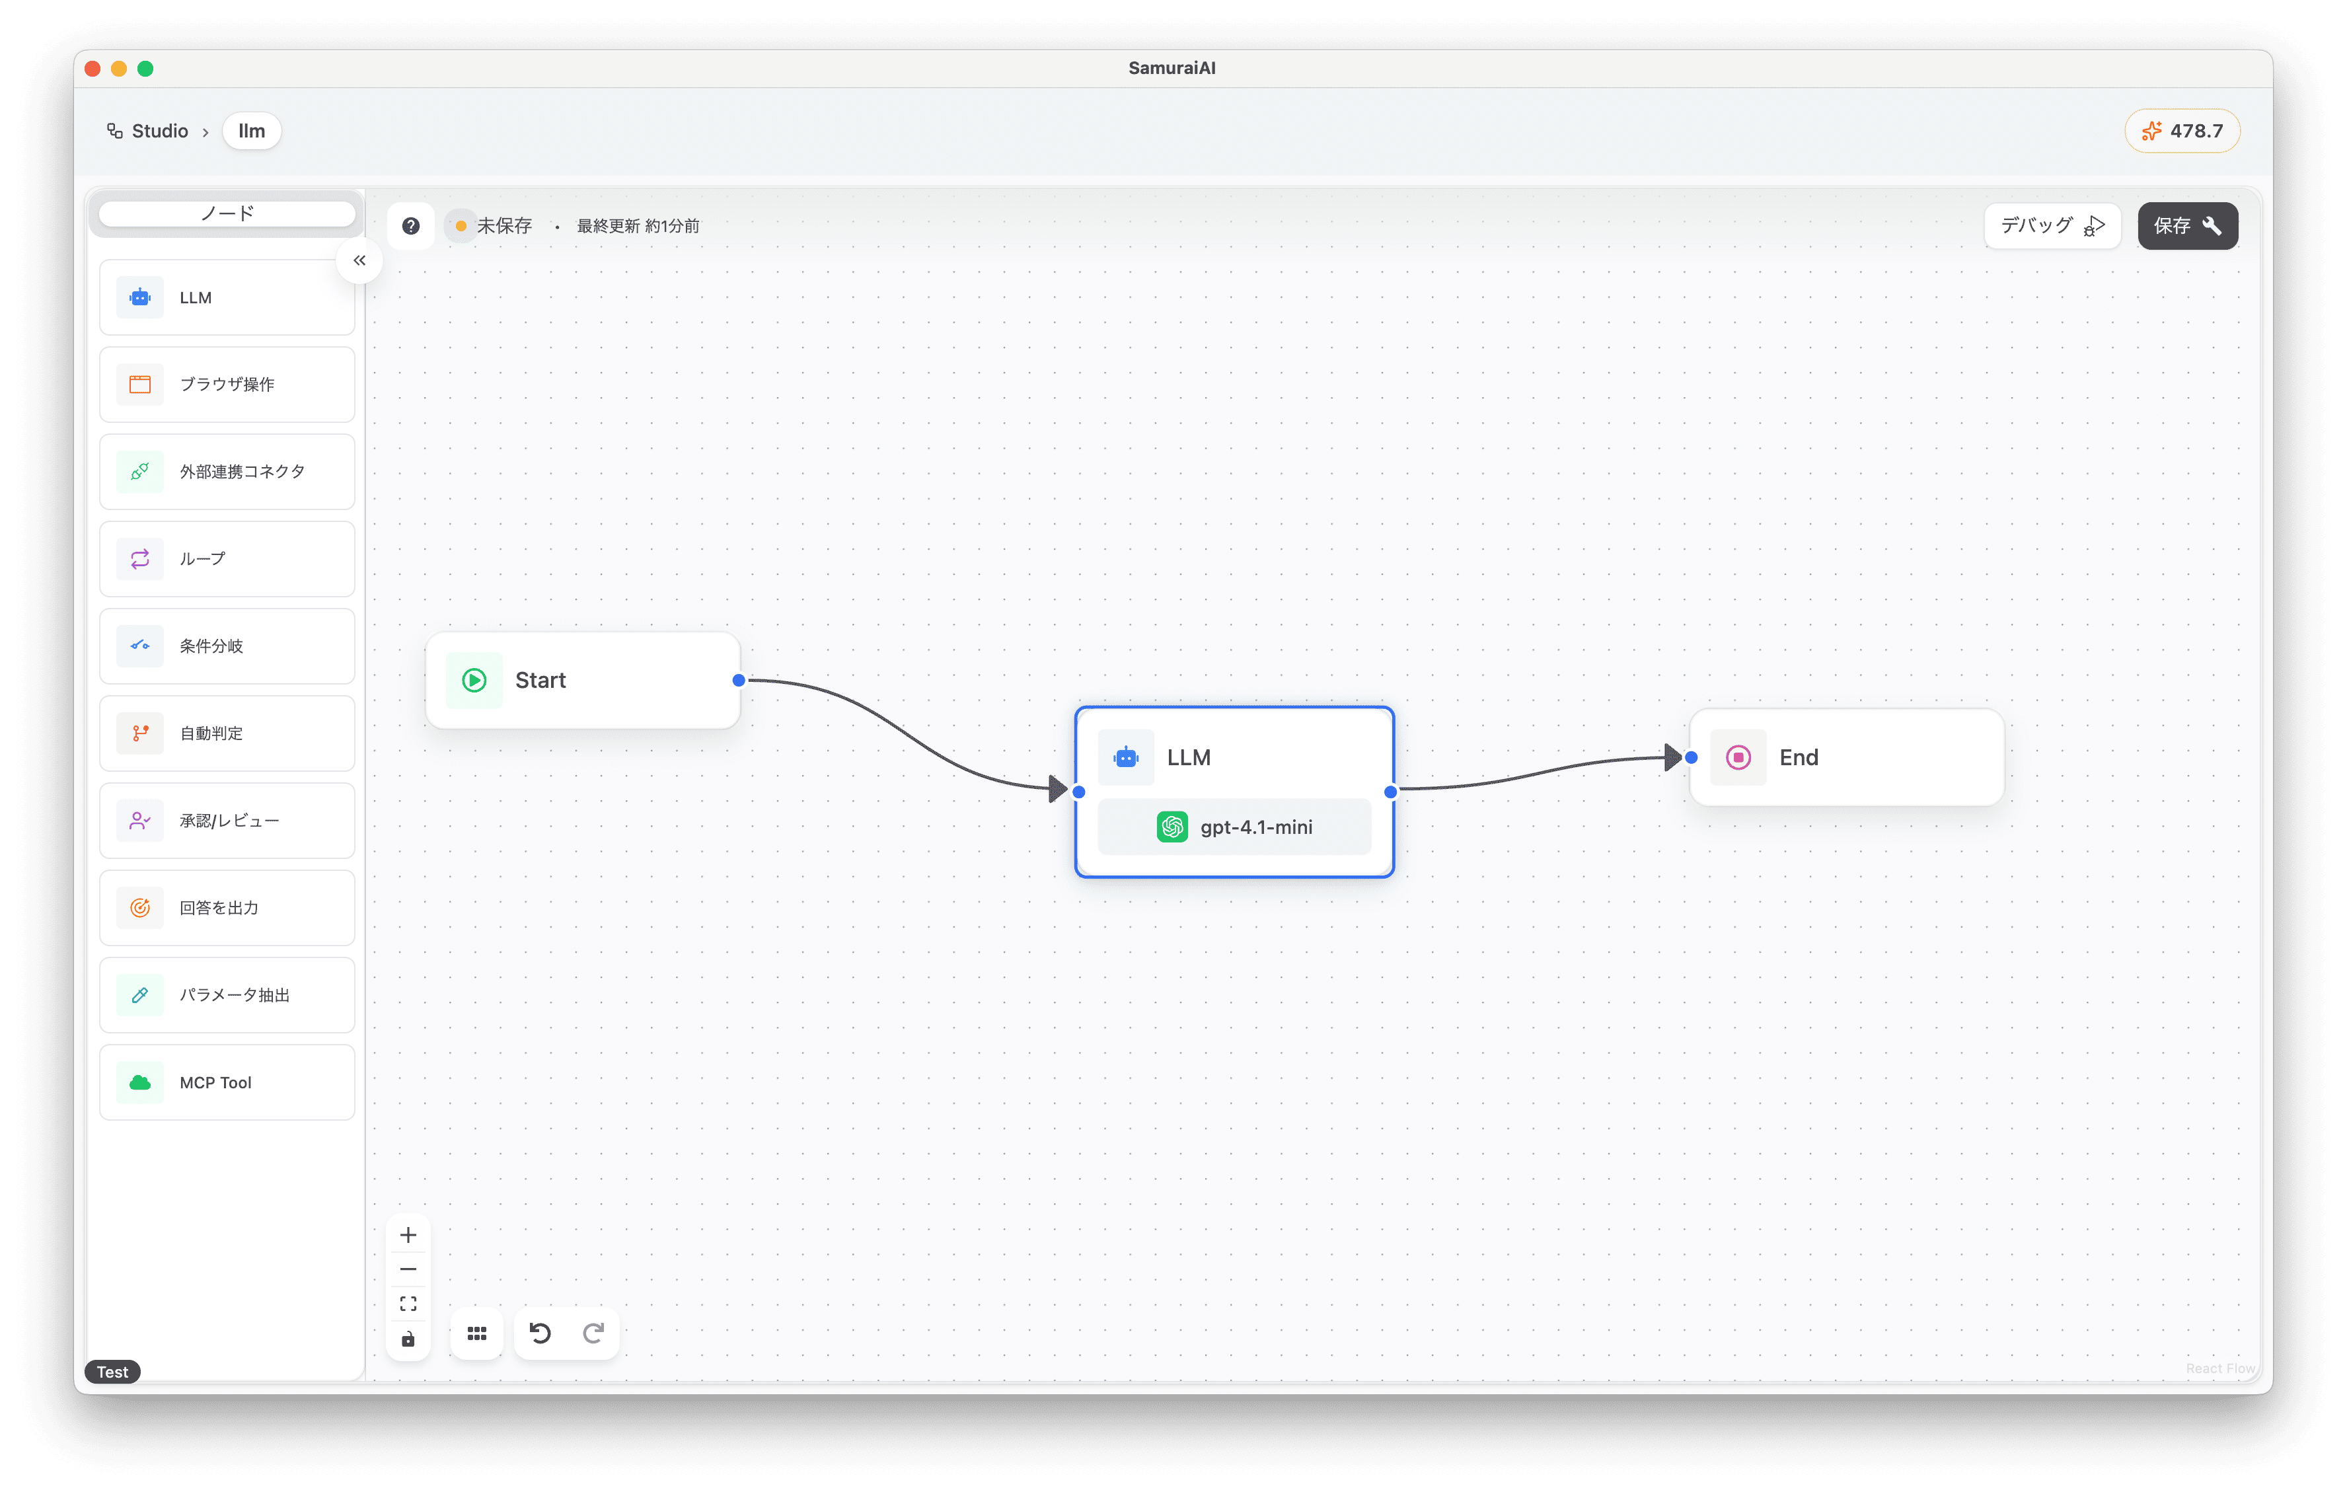
Task: Click the zoom out minus icon
Action: coord(408,1269)
